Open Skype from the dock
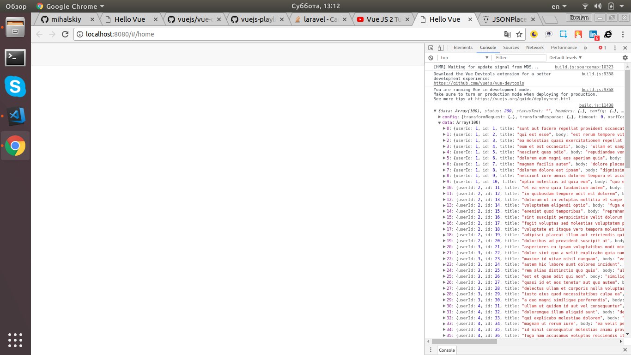The width and height of the screenshot is (631, 355). pos(15,86)
